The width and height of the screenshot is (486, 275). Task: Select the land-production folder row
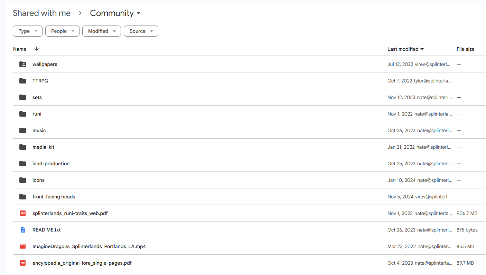(249, 164)
